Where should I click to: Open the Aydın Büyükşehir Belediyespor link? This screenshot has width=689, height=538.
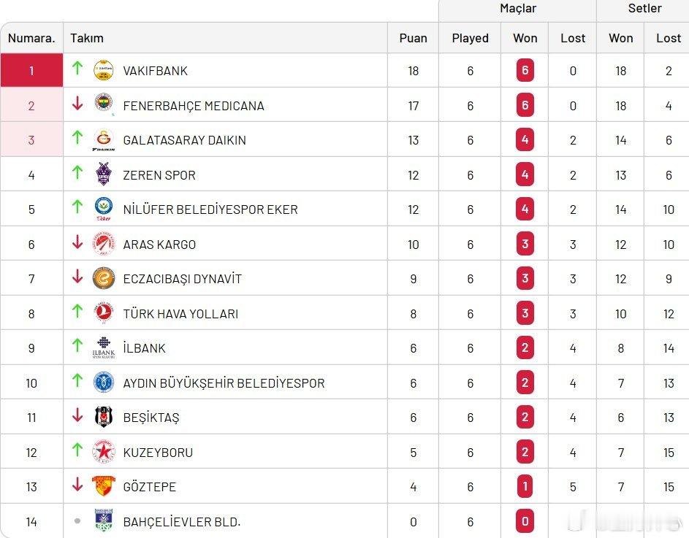point(224,383)
